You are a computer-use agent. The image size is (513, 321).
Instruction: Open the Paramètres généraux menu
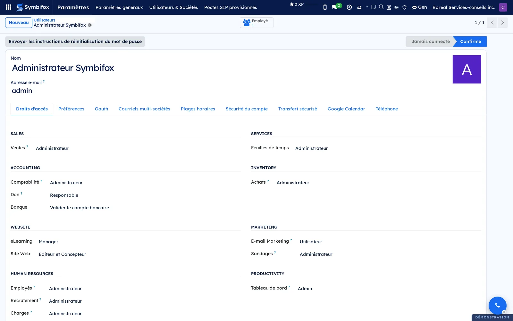point(119,7)
